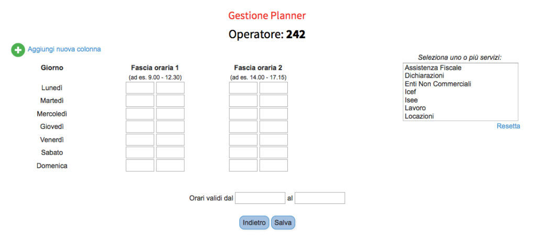Click the Salva button
The width and height of the screenshot is (536, 250).
(283, 223)
